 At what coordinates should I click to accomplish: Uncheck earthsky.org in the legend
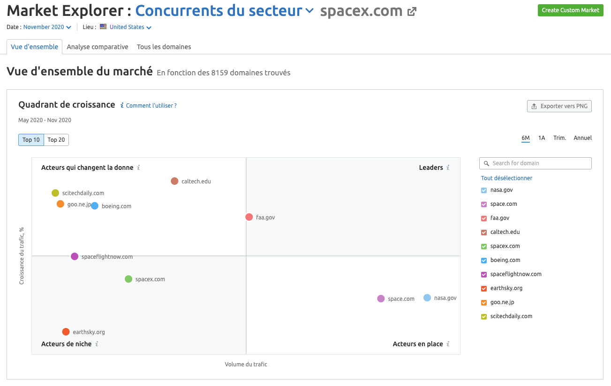coord(484,289)
